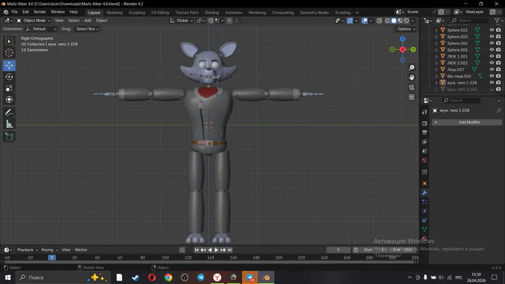Open the Object Mode dropdown
The height and width of the screenshot is (284, 505).
[34, 21]
